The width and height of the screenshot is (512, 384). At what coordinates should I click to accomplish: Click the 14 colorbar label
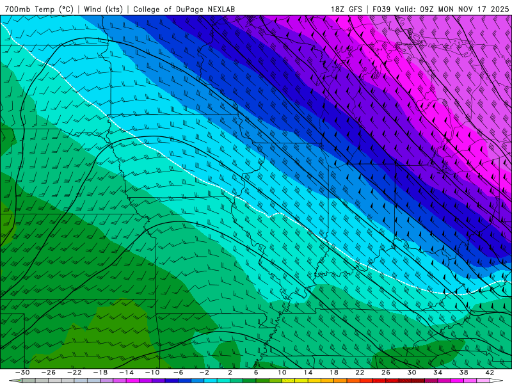click(308, 372)
